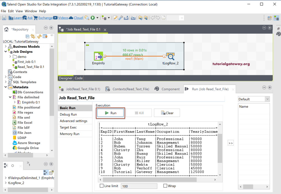
Task: Click the undo arrow icon in toolbar
Action: (x=153, y=18)
